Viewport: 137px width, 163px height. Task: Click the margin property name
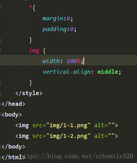tap(53, 19)
